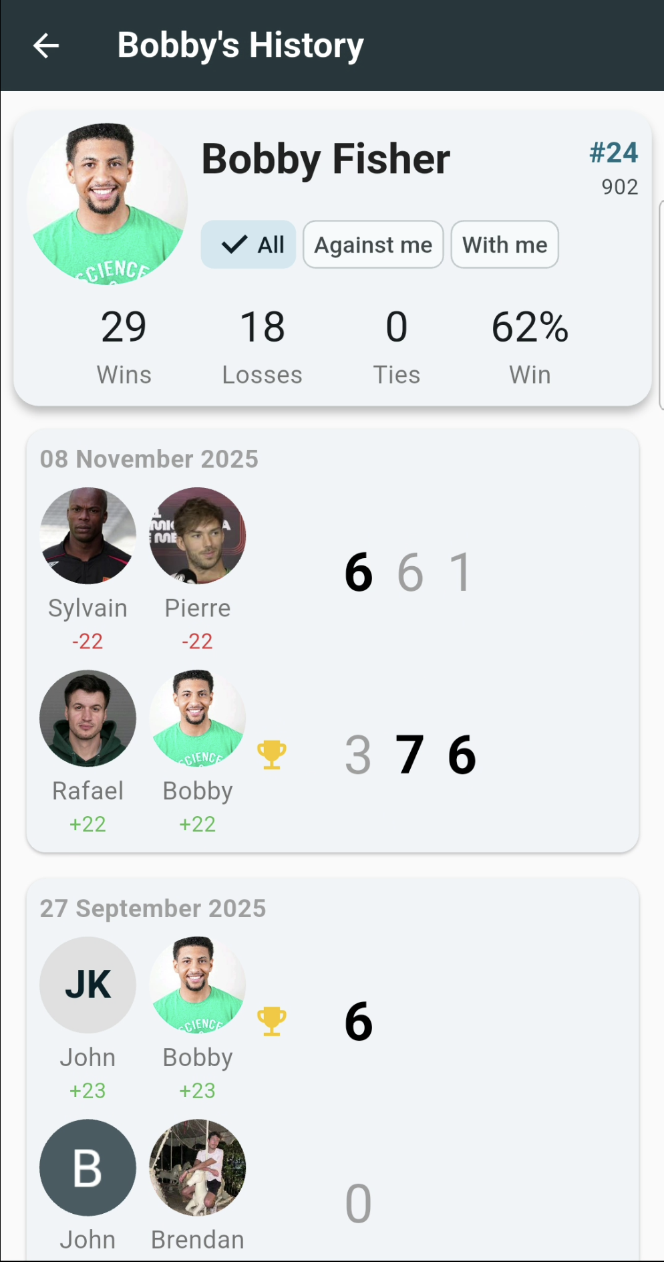The width and height of the screenshot is (664, 1262).
Task: Tap the back arrow in the title bar
Action: coord(45,45)
